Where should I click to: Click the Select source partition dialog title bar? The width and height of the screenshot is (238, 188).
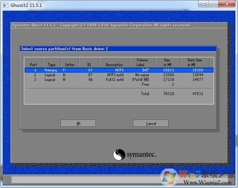tap(118, 49)
